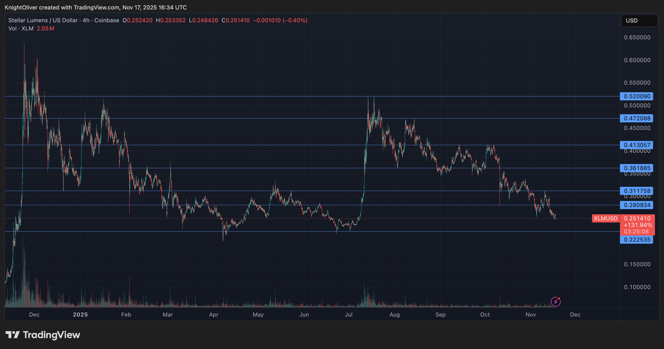Open the USD currency selector
This screenshot has width=664, height=349.
(x=639, y=21)
